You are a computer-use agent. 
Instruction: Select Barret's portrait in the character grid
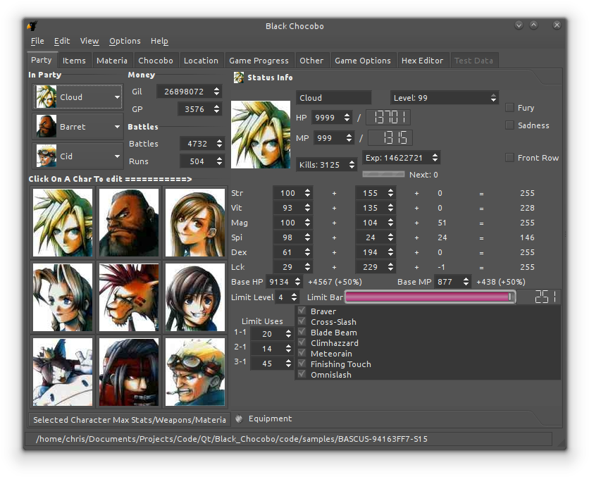click(x=128, y=223)
